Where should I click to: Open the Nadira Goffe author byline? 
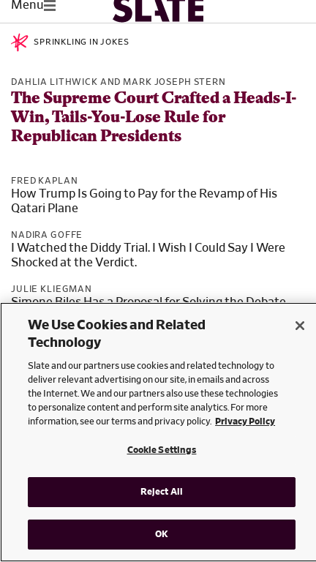pos(47,235)
